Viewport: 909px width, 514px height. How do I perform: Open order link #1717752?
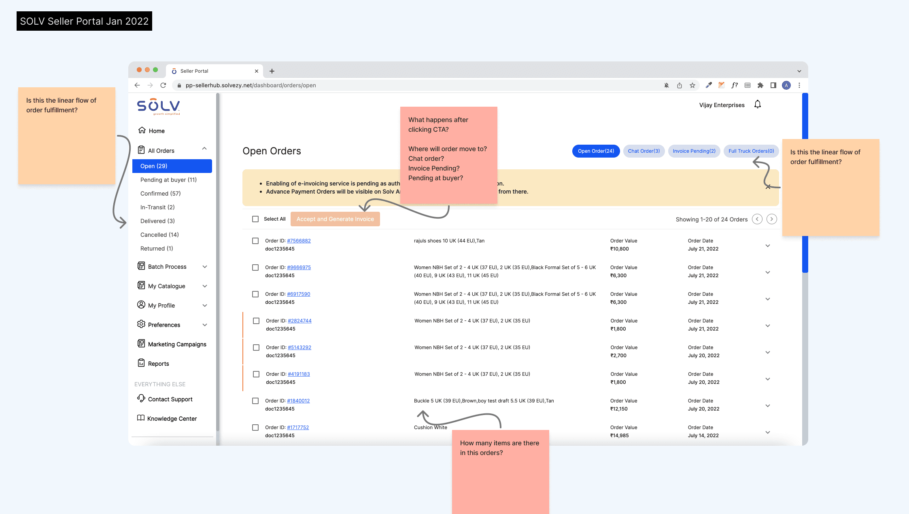click(298, 428)
